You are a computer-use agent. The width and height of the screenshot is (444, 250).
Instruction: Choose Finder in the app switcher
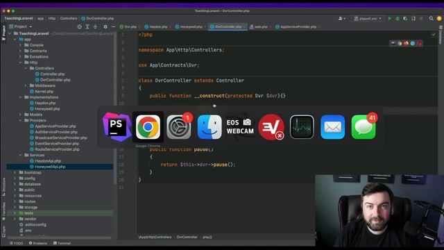[x=210, y=127]
